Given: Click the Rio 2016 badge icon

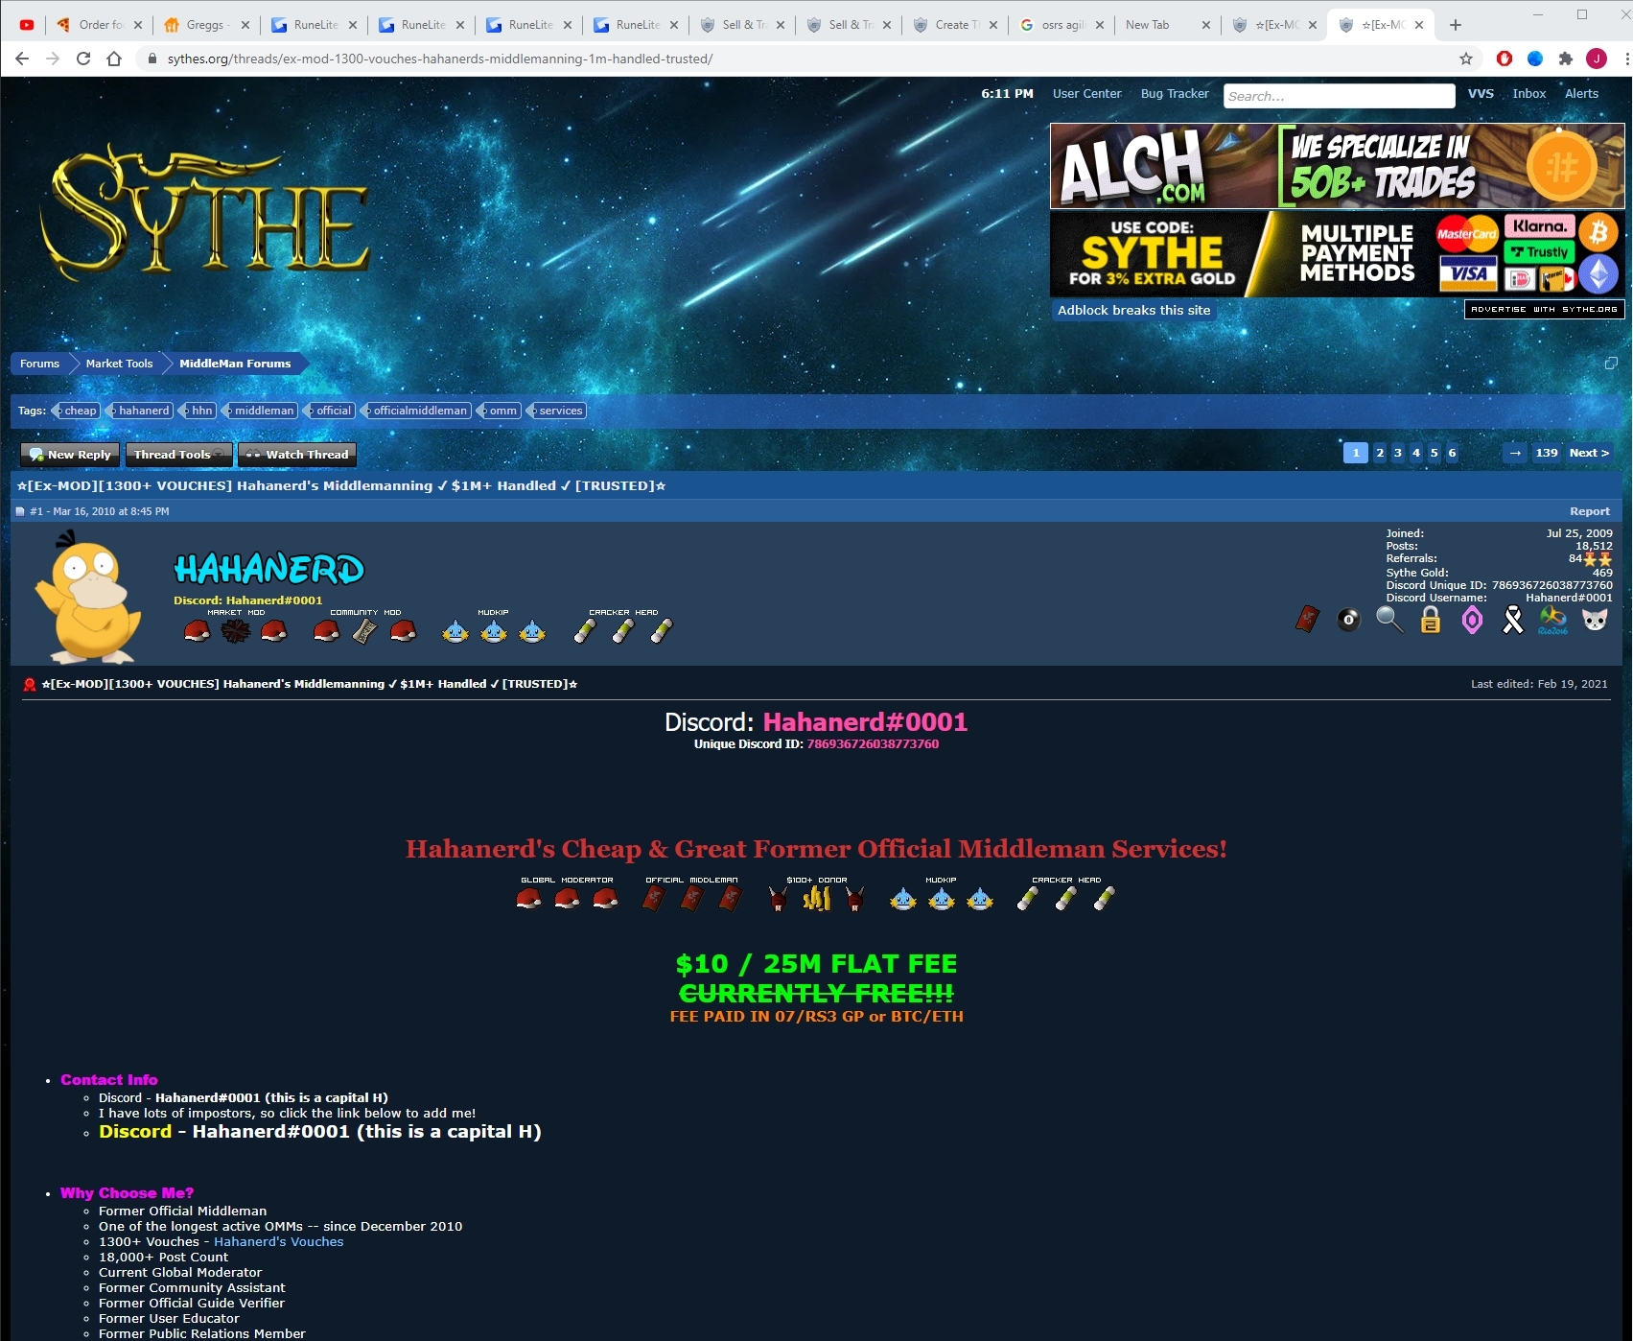Looking at the screenshot, I should pyautogui.click(x=1553, y=620).
